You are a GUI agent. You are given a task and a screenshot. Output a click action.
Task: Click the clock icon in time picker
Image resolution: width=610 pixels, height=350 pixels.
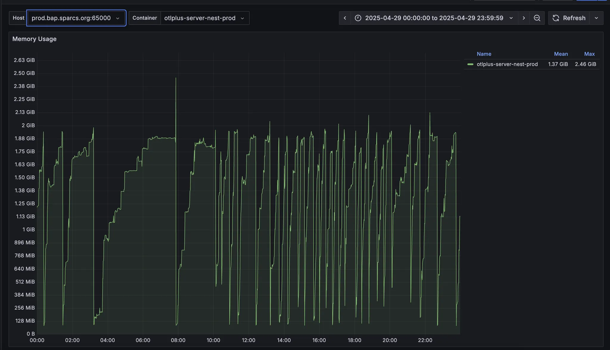[358, 18]
